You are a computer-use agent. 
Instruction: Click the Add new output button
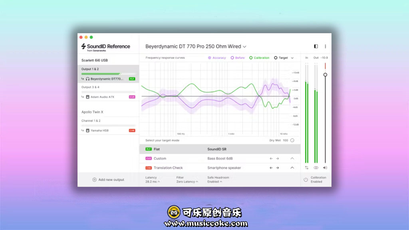coord(108,180)
